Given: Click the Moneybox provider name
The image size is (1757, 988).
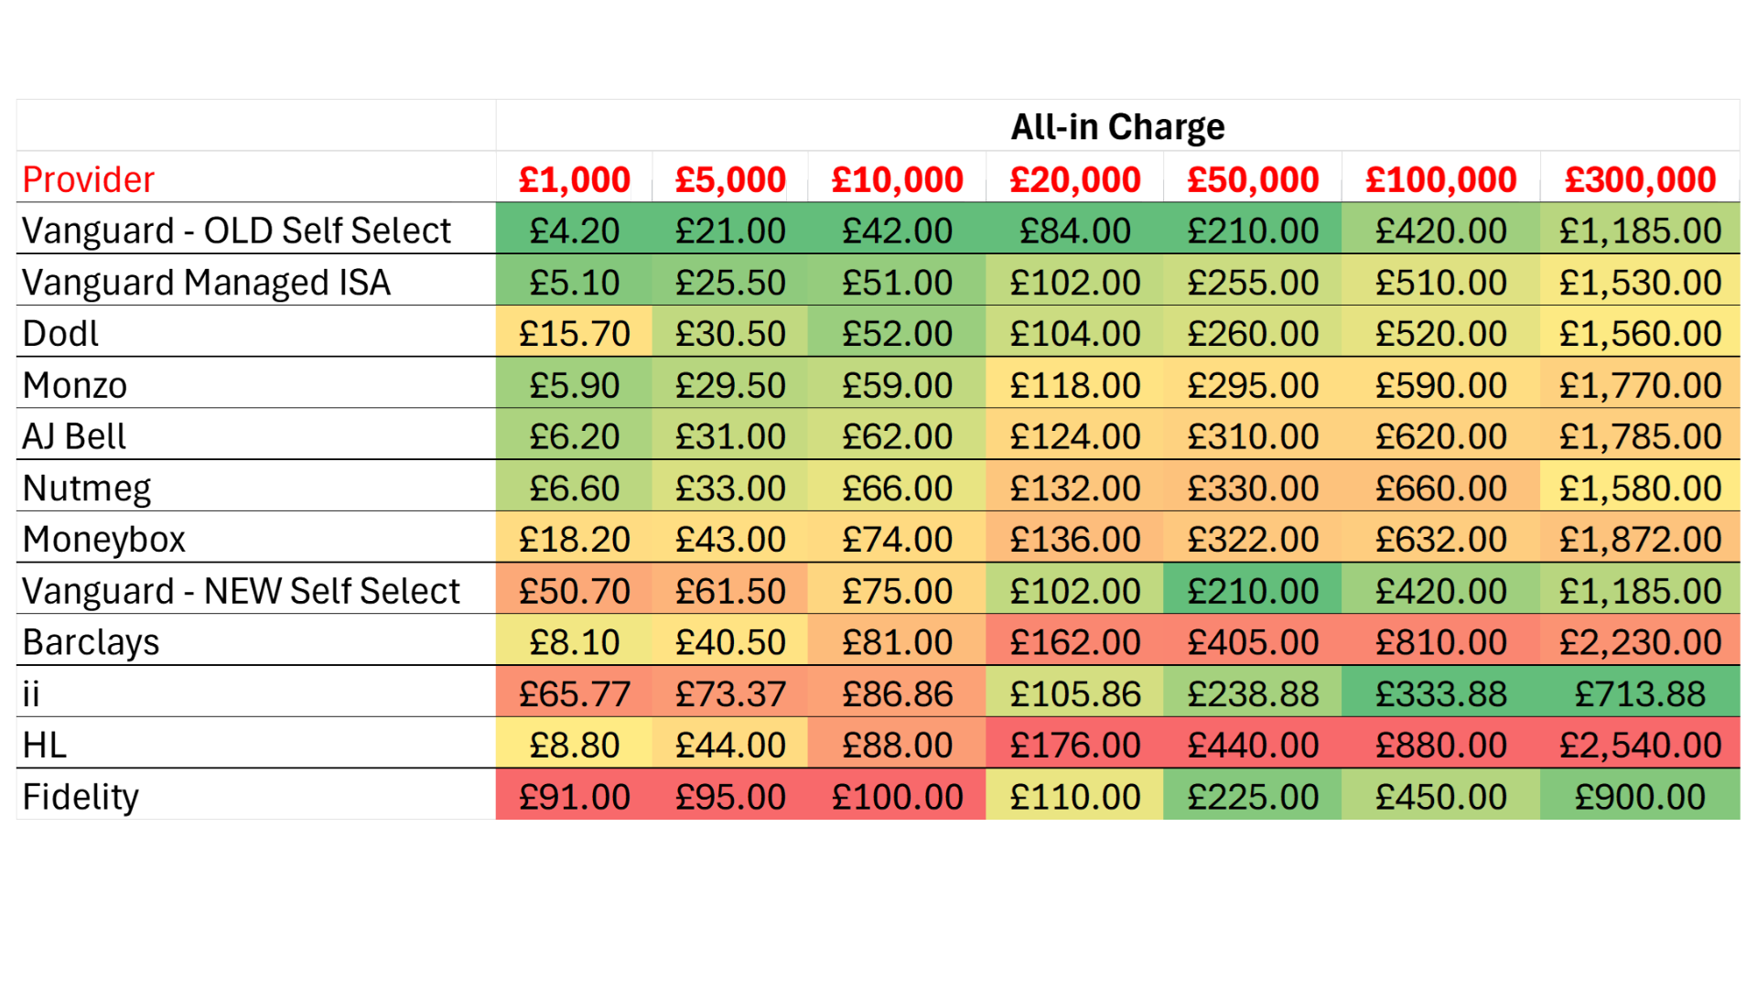Looking at the screenshot, I should 103,539.
